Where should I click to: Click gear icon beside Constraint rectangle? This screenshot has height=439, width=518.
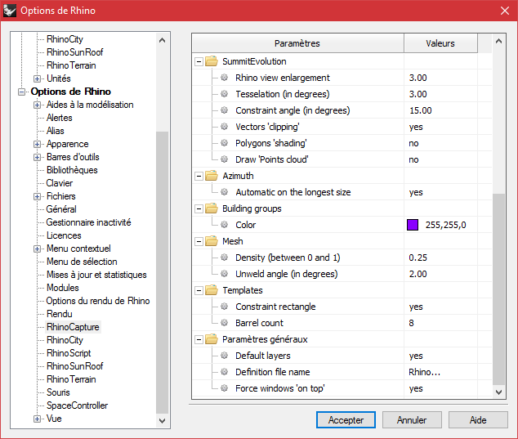click(x=225, y=307)
